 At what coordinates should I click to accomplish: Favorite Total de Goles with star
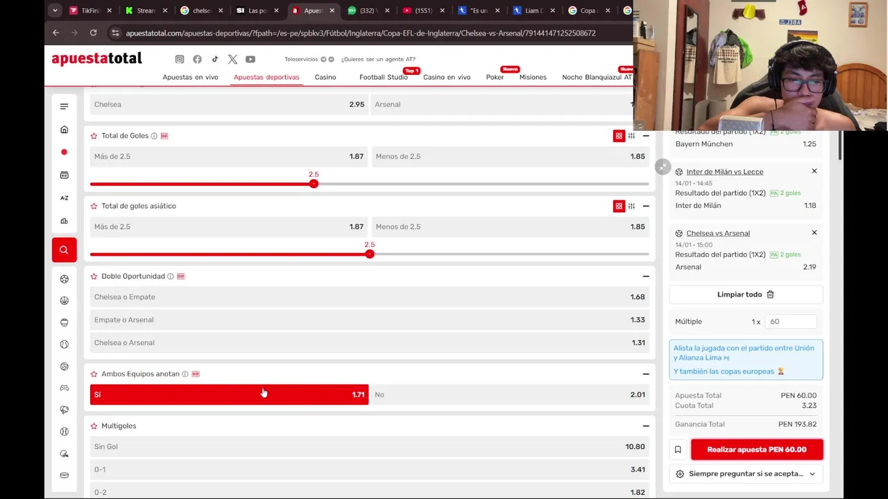click(94, 136)
